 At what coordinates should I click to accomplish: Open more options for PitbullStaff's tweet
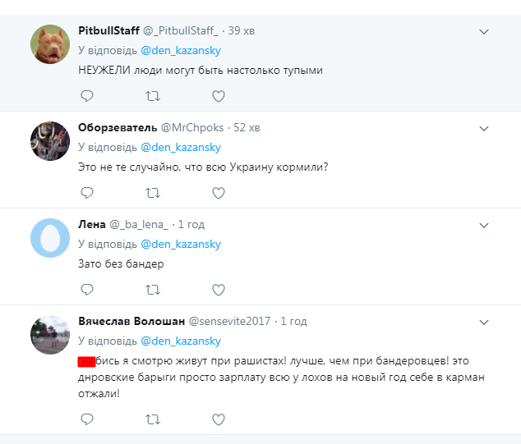(484, 31)
